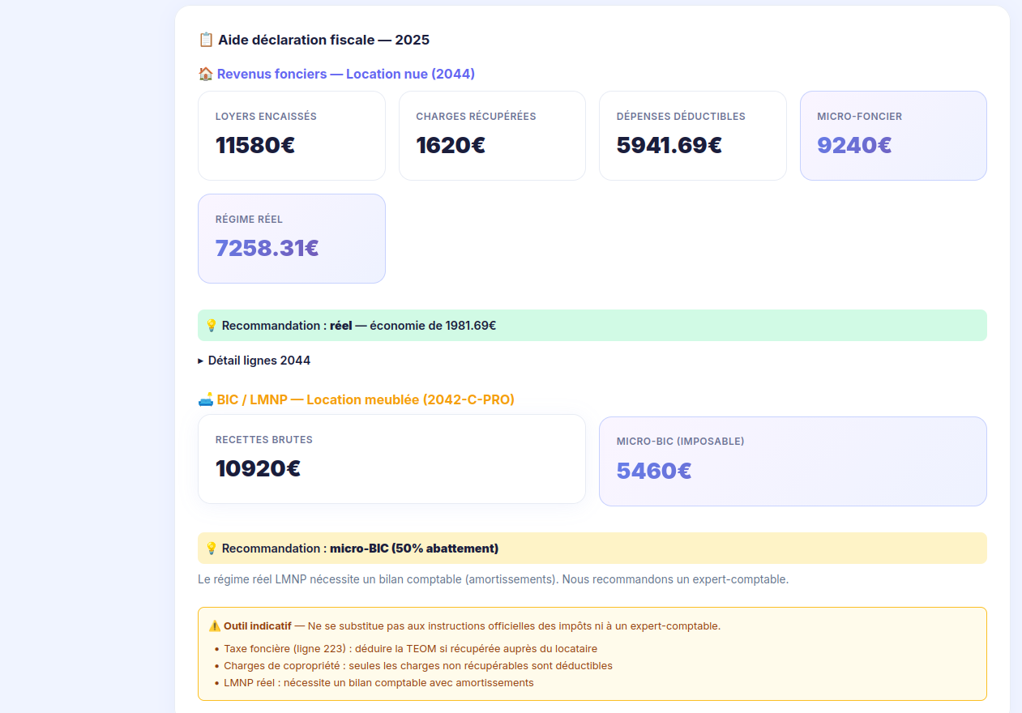1022x713 pixels.
Task: Select the Micro-BIC (imposable) 5460€ card
Action: [x=793, y=461]
